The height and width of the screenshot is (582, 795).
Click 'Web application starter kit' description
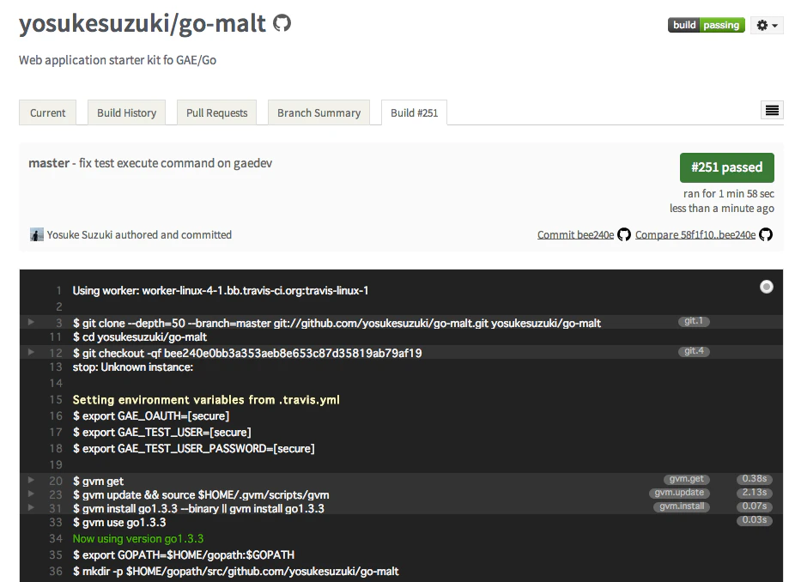click(x=118, y=60)
